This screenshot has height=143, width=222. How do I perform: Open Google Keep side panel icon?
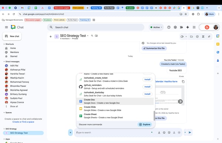pyautogui.click(x=218, y=44)
